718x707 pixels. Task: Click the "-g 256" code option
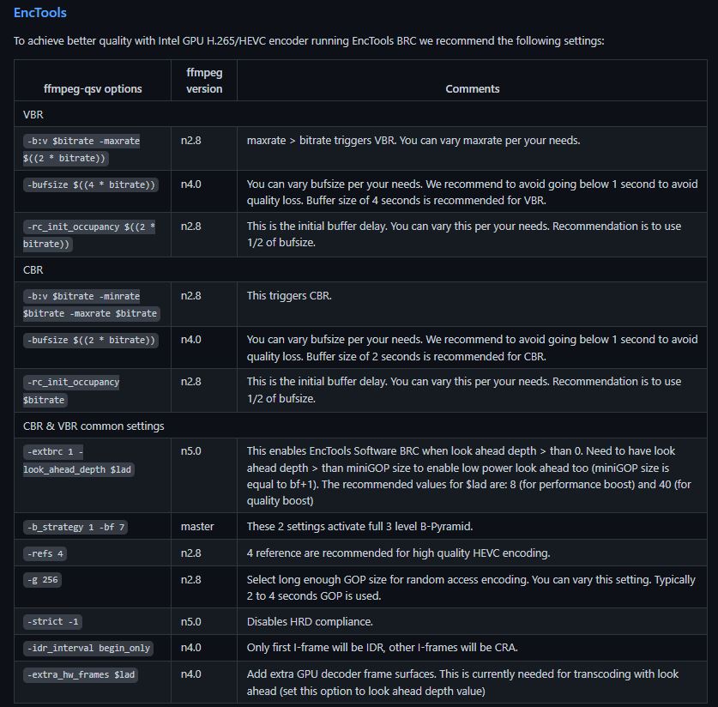pyautogui.click(x=43, y=580)
